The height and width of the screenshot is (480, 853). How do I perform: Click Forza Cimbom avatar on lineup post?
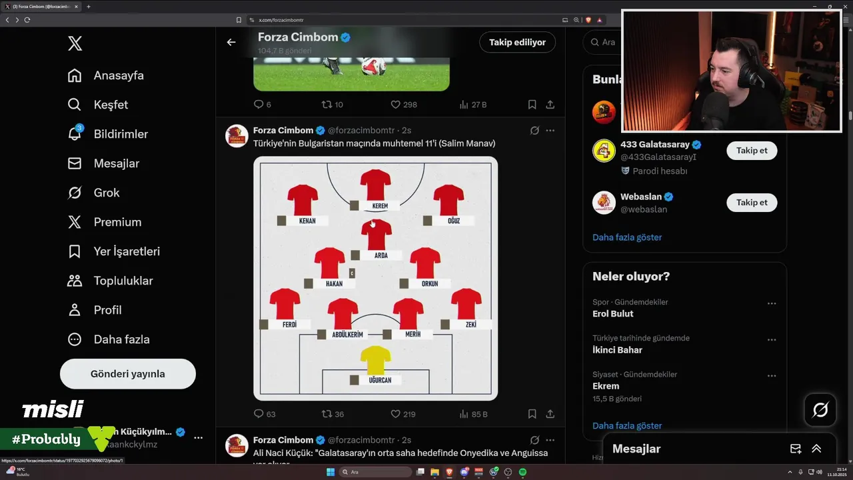tap(237, 135)
